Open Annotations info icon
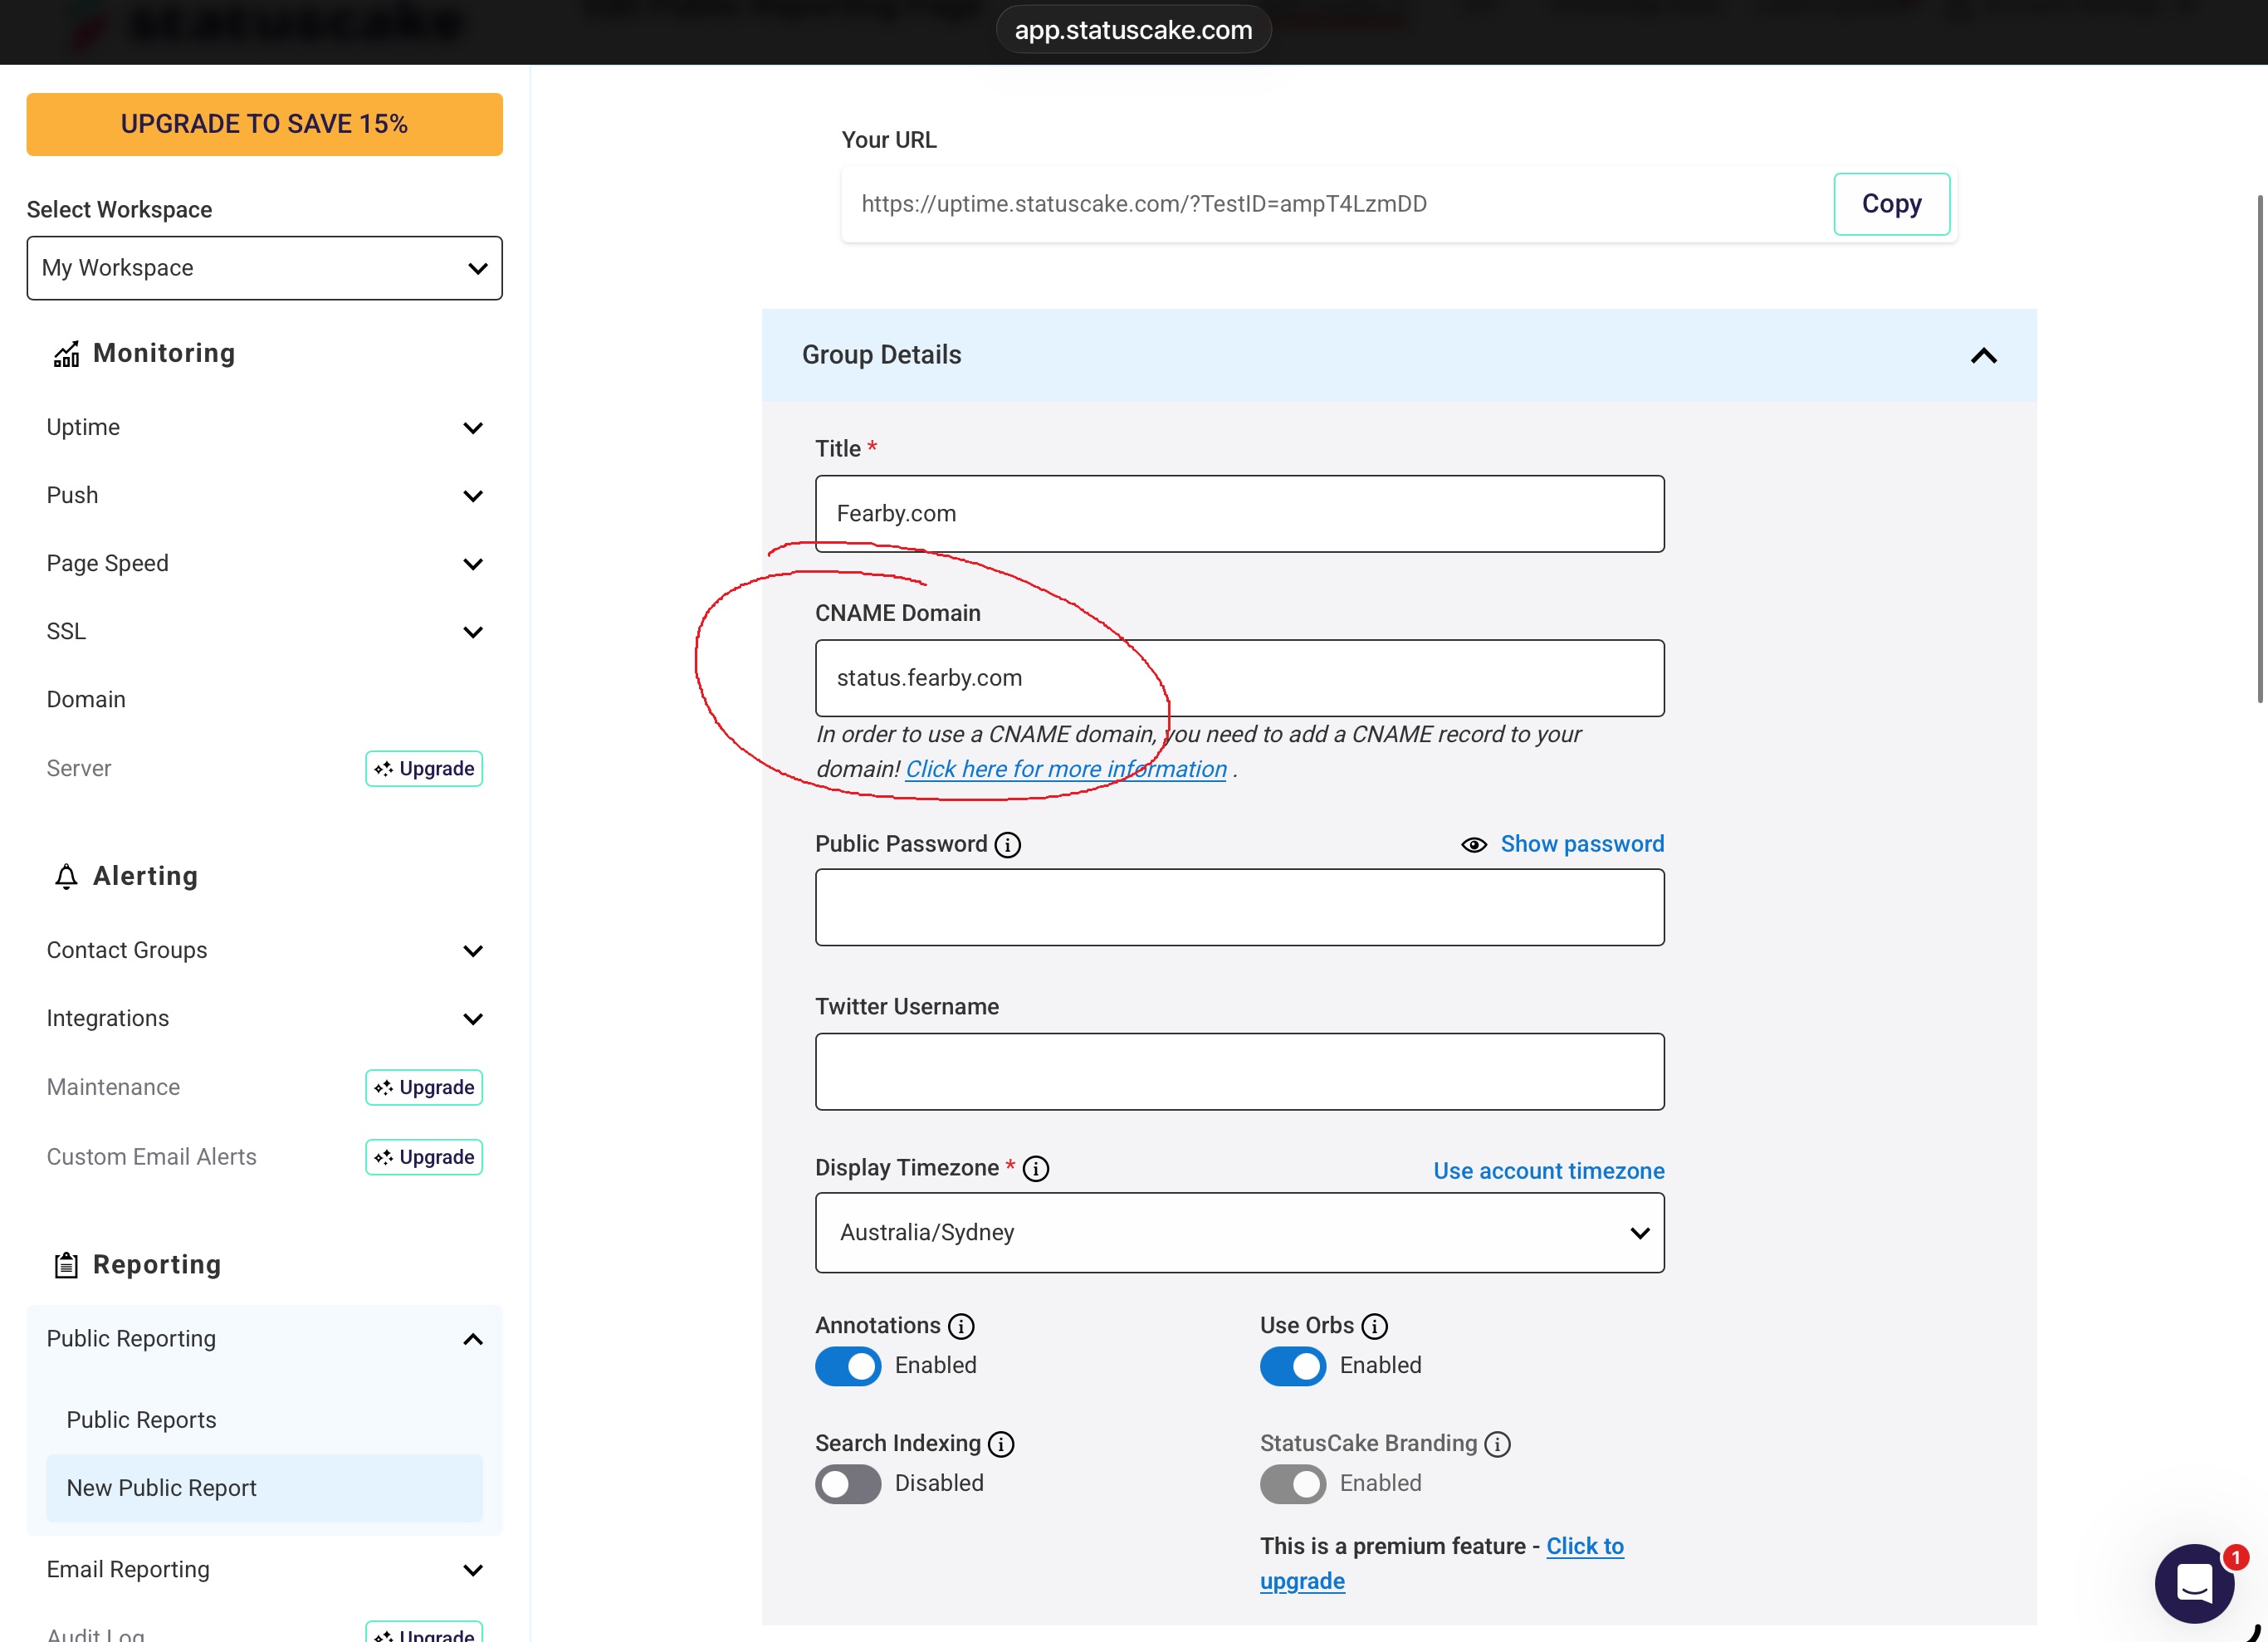 pos(961,1326)
